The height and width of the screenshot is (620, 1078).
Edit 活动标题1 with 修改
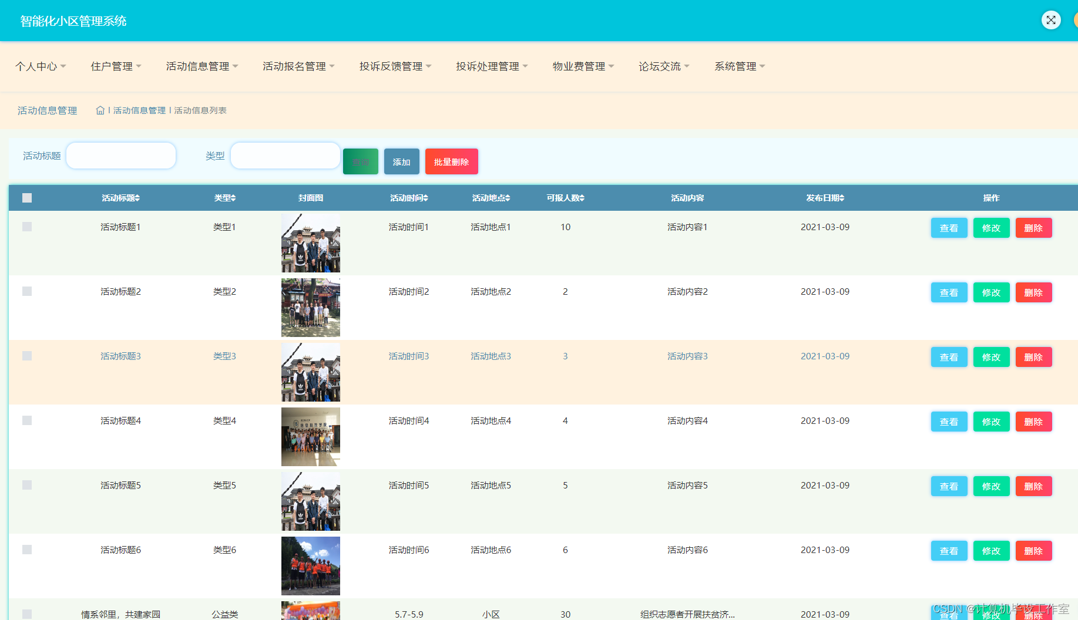pyautogui.click(x=992, y=228)
